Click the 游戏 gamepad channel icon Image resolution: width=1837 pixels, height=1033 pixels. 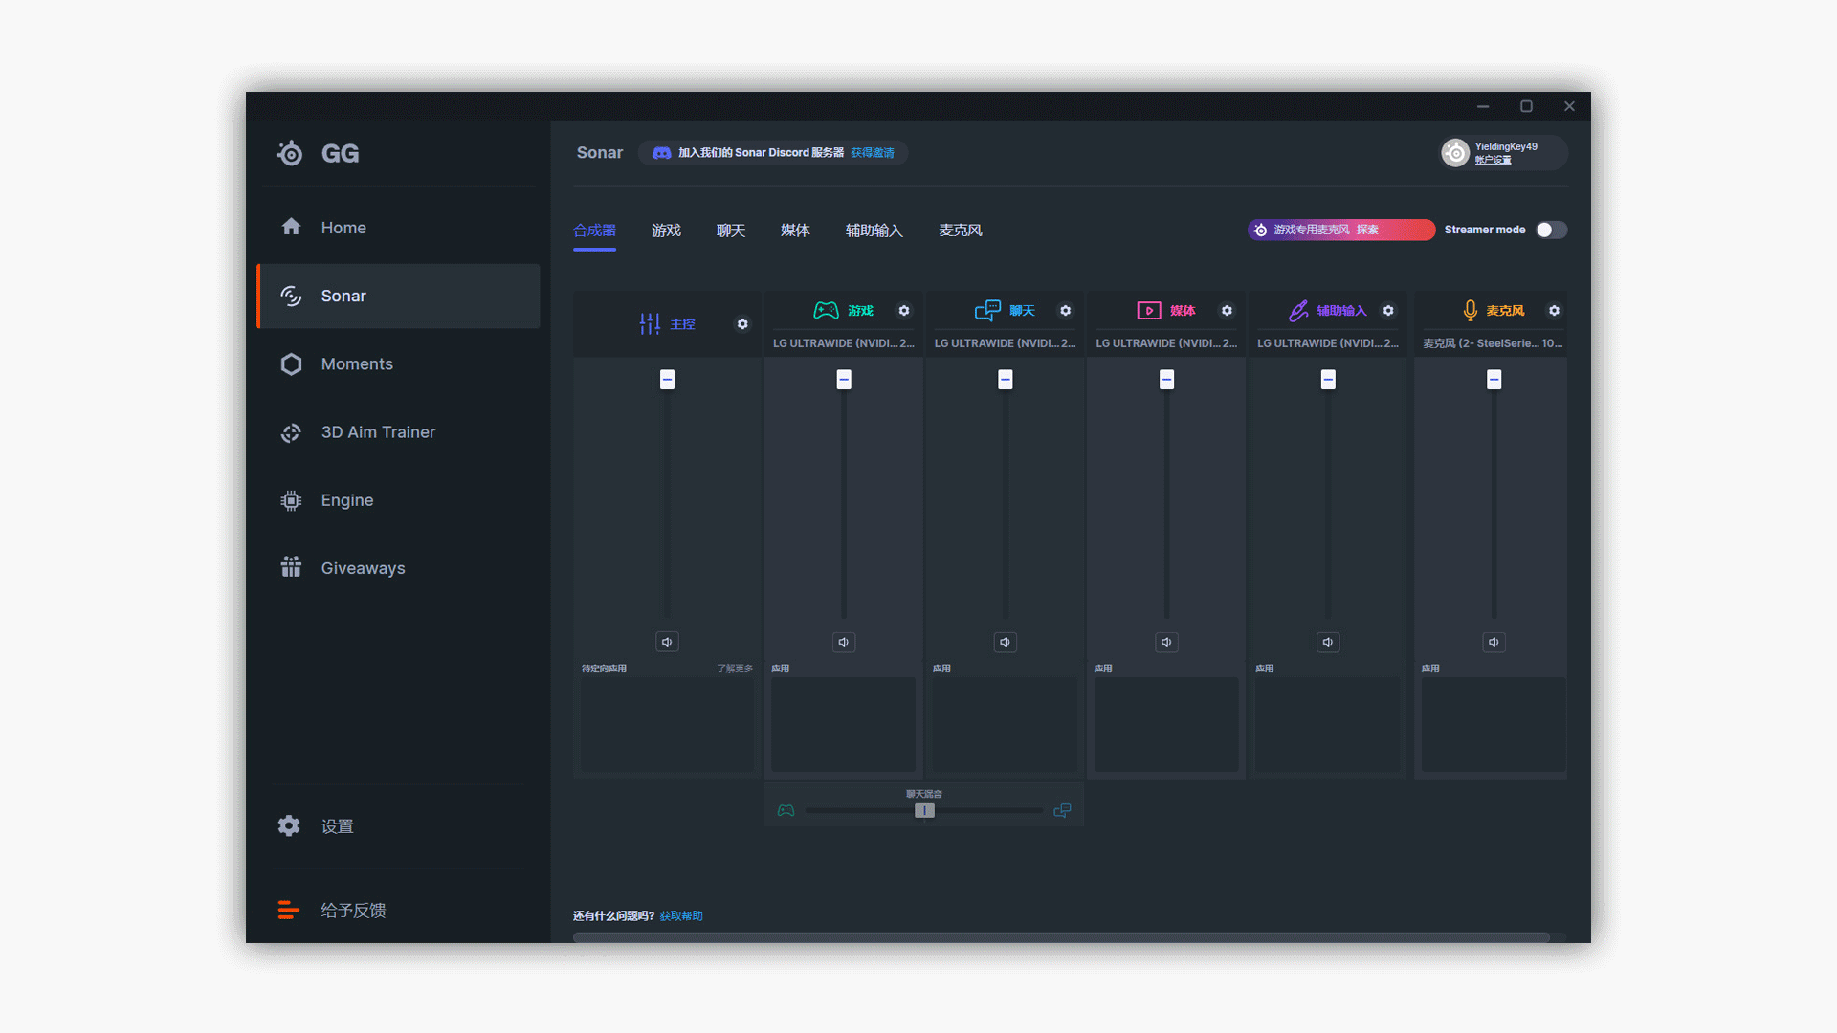point(826,310)
